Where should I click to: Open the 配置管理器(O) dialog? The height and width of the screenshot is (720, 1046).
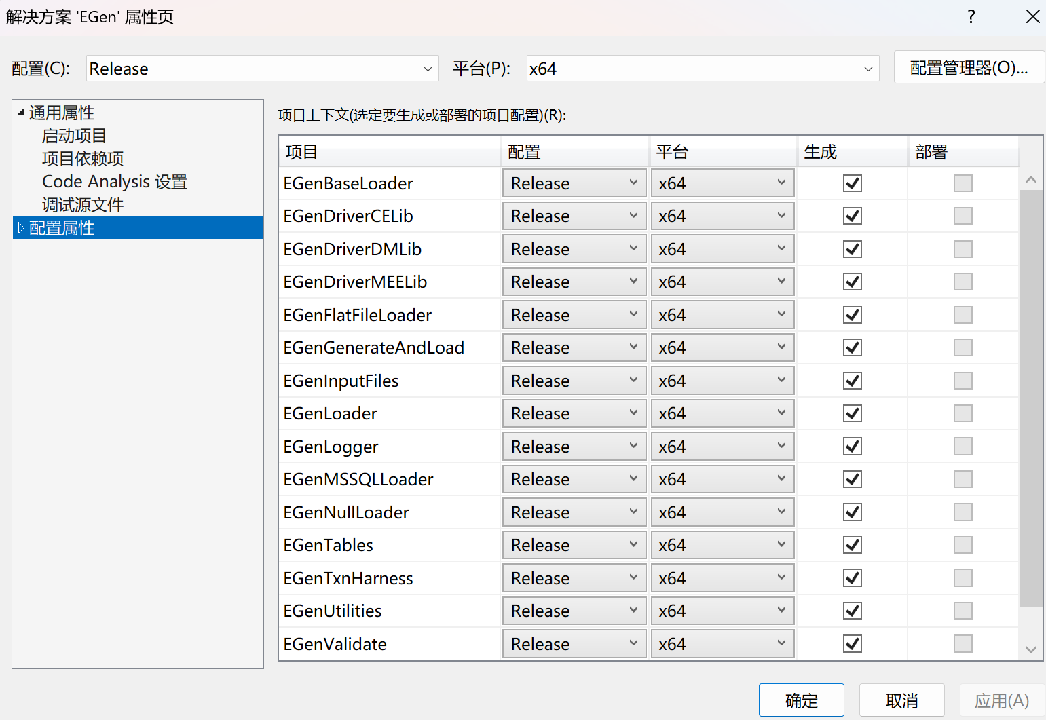tap(969, 67)
